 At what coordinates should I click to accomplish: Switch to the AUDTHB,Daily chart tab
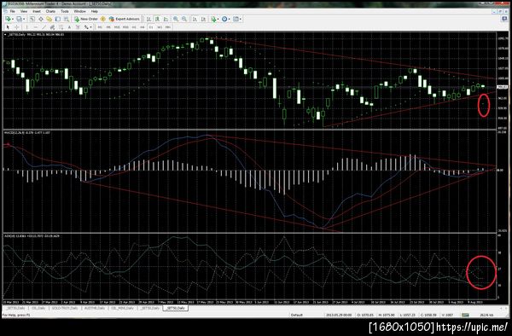coord(95,308)
